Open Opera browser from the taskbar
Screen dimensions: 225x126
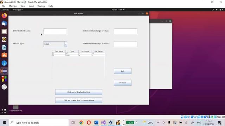(89, 122)
